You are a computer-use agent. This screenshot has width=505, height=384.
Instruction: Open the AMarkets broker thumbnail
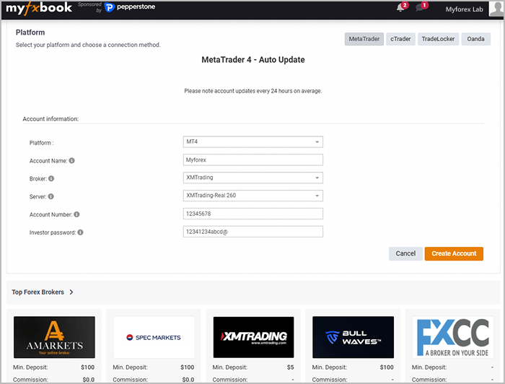(54, 337)
